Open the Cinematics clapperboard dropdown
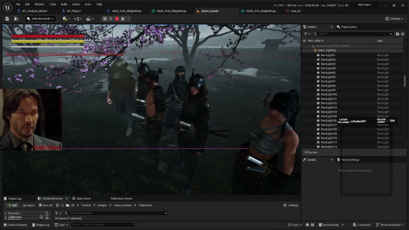This screenshot has width=409, height=230. click(x=89, y=19)
